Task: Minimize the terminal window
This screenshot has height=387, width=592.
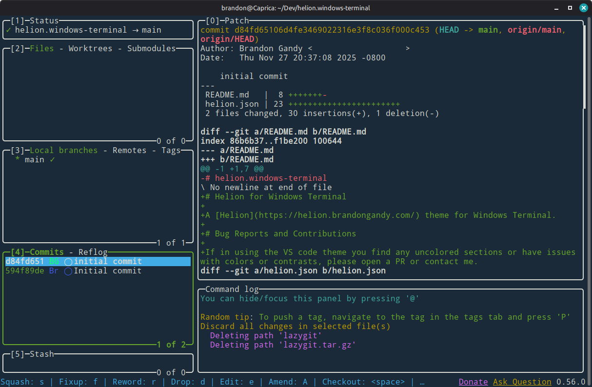Action: point(556,8)
